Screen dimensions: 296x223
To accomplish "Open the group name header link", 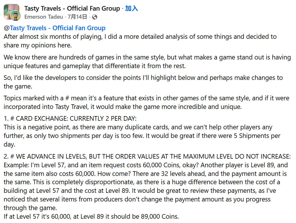I will pyautogui.click(x=72, y=8).
